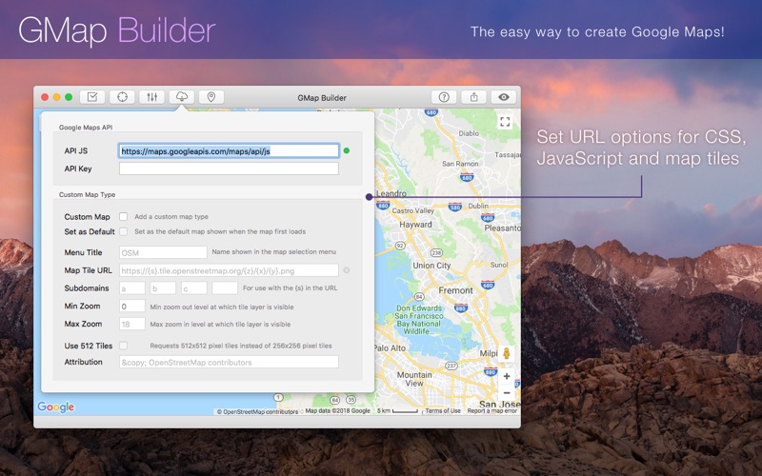Click the API JS URL field
This screenshot has height=476, width=762.
tap(229, 151)
